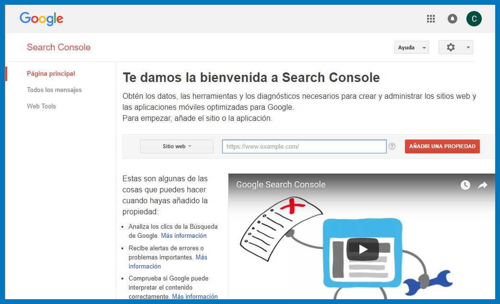The width and height of the screenshot is (500, 304).
Task: Click the share arrow on the video
Action: tap(483, 185)
